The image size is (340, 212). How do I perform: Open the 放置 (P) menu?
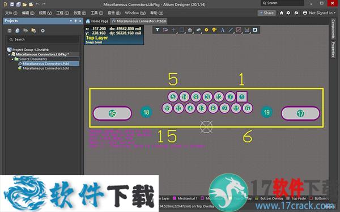tap(80, 13)
